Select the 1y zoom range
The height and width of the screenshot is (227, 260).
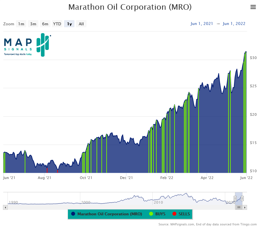[69, 24]
